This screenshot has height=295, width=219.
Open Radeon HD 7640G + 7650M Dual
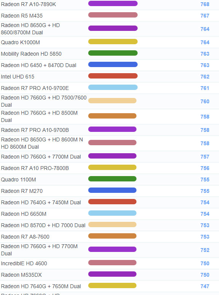tap(41, 286)
